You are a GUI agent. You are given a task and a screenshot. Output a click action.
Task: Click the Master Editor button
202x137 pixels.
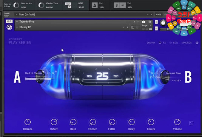8,5
